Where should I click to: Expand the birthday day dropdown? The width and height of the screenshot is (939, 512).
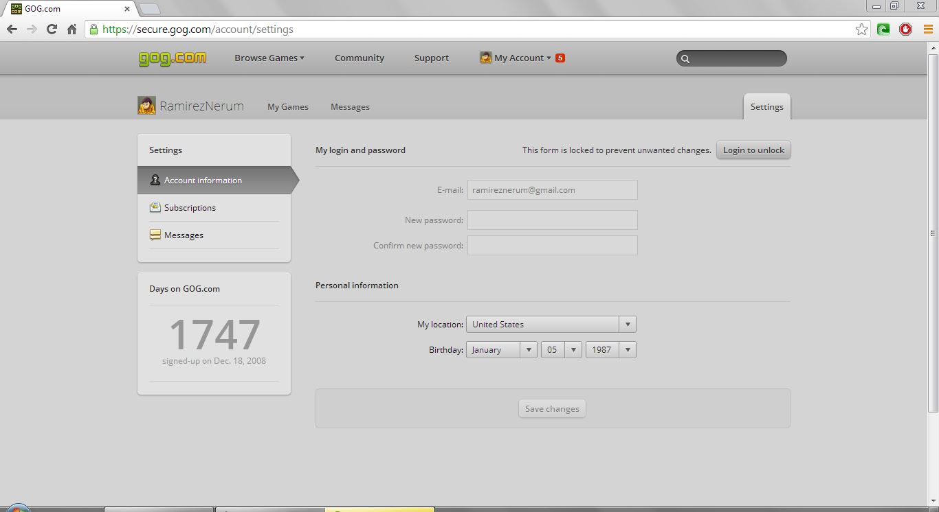point(562,349)
